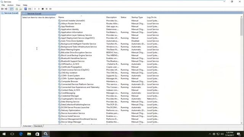Image resolution: width=244 pixels, height=137 pixels.
Task: Refresh the services list via toolbar icon
Action: [17, 9]
